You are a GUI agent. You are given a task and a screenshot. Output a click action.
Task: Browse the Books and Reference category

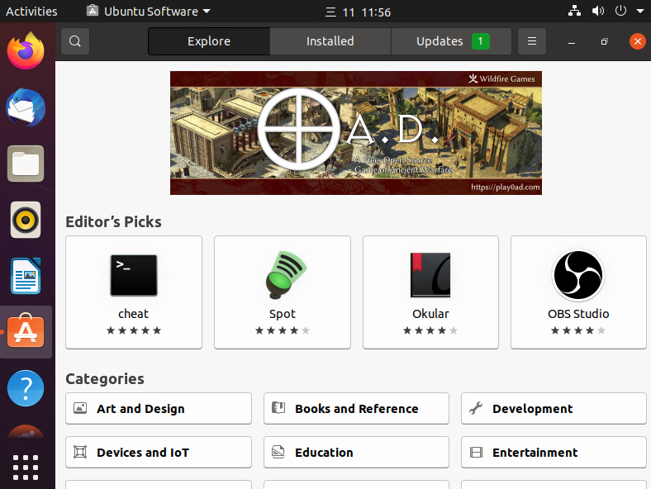[x=356, y=409]
